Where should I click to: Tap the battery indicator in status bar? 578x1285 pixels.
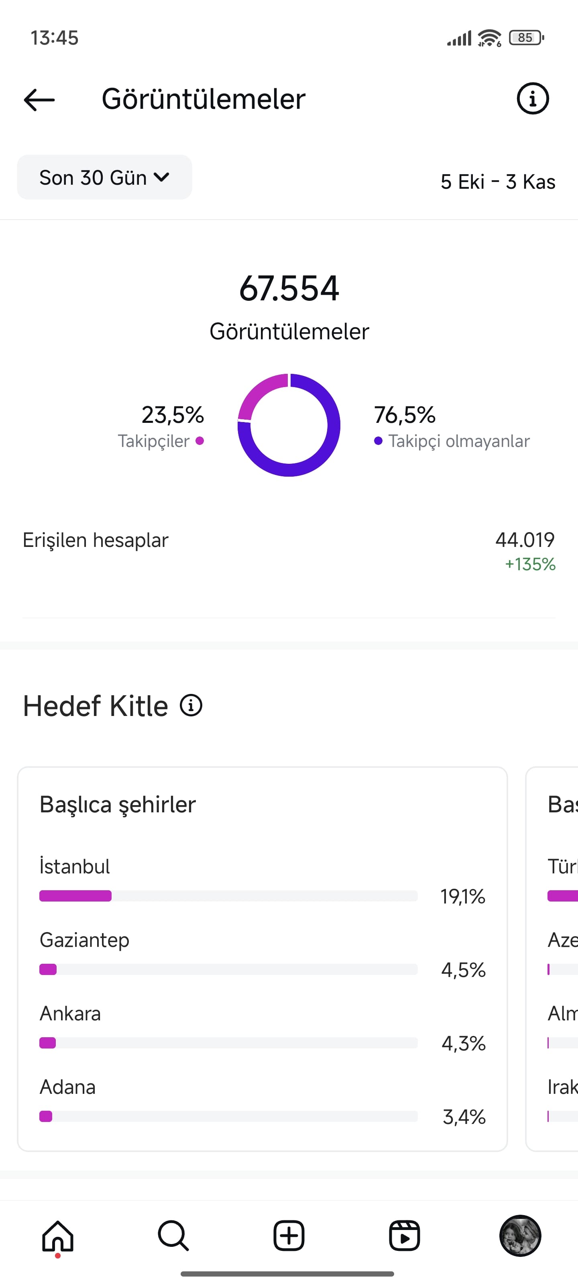pyautogui.click(x=526, y=37)
